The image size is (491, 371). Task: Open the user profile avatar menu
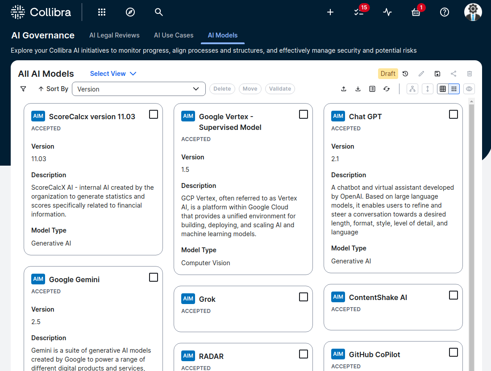[473, 12]
